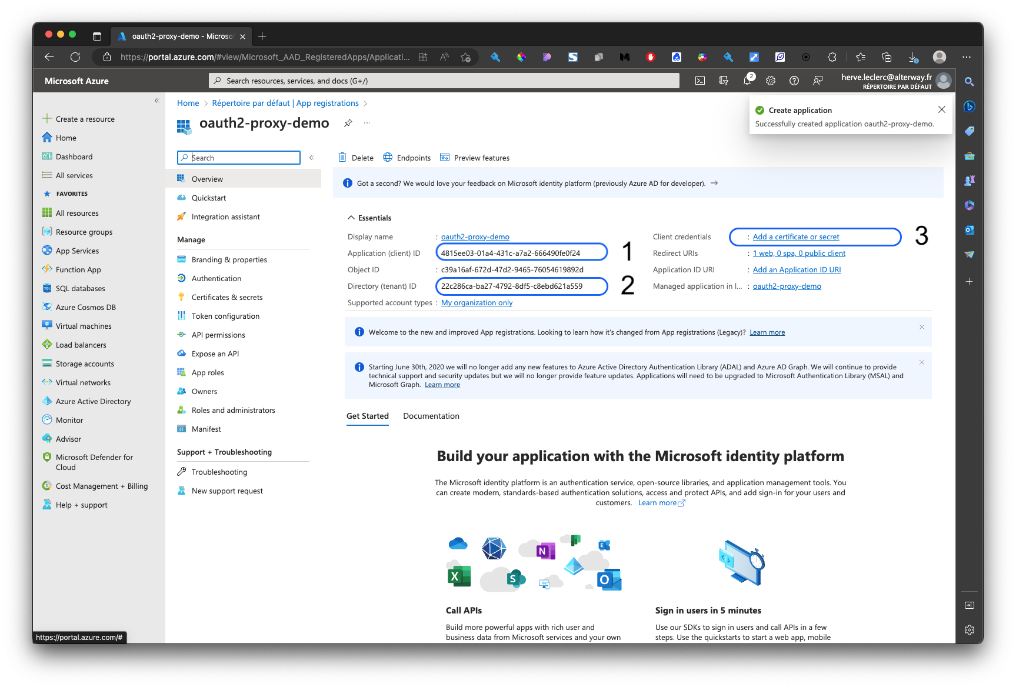Pin oauth2-proxy-demo with the pin icon
This screenshot has width=1016, height=687.
pyautogui.click(x=348, y=123)
